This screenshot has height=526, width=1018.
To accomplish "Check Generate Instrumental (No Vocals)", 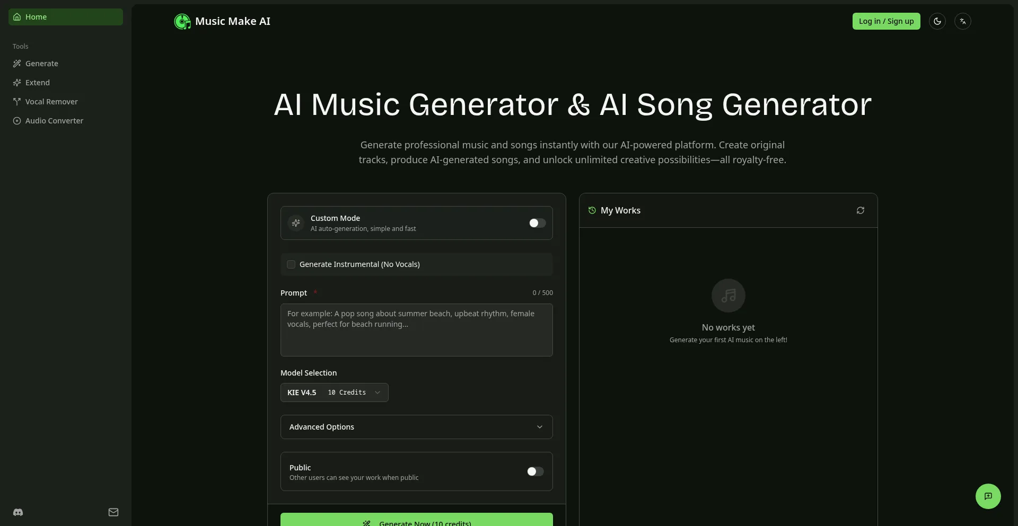I will (291, 264).
